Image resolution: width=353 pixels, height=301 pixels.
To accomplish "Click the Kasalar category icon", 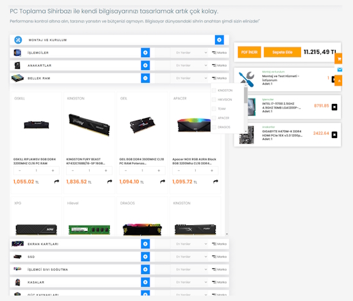I will tap(17, 282).
